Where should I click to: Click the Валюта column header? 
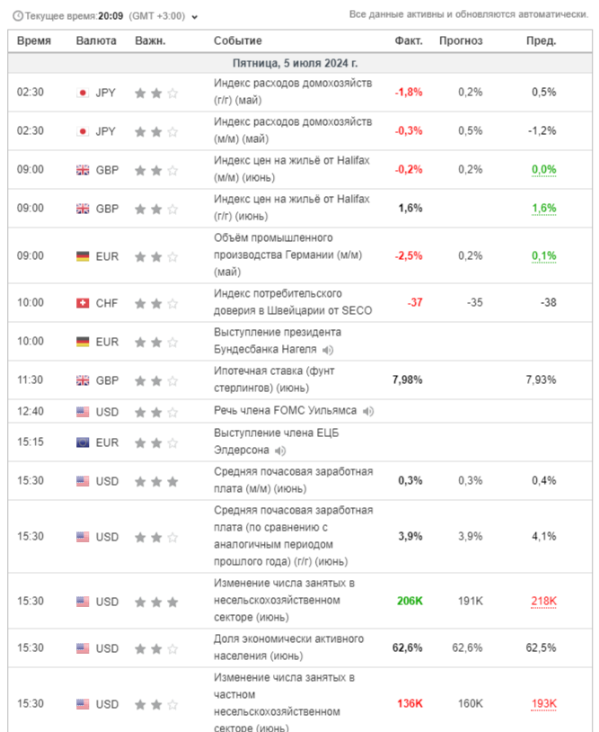click(x=96, y=41)
